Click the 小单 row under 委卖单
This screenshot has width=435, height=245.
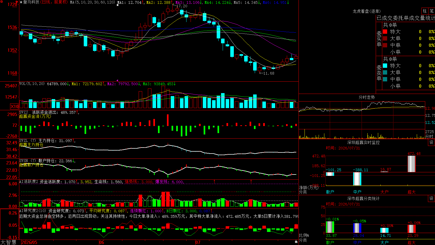pos(409,86)
